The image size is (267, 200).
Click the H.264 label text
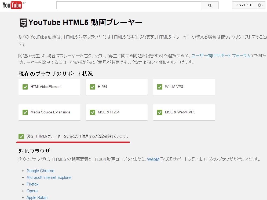(102, 87)
